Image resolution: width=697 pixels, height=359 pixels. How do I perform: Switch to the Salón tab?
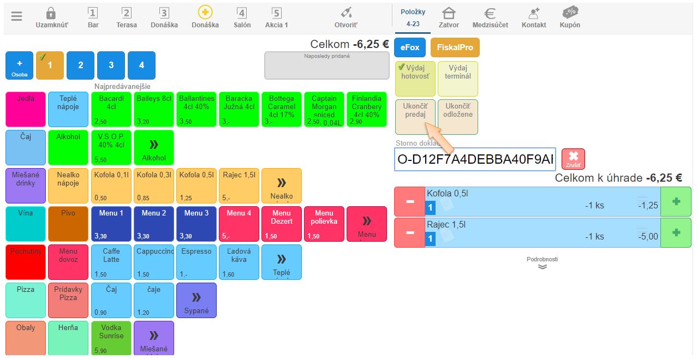(x=242, y=17)
